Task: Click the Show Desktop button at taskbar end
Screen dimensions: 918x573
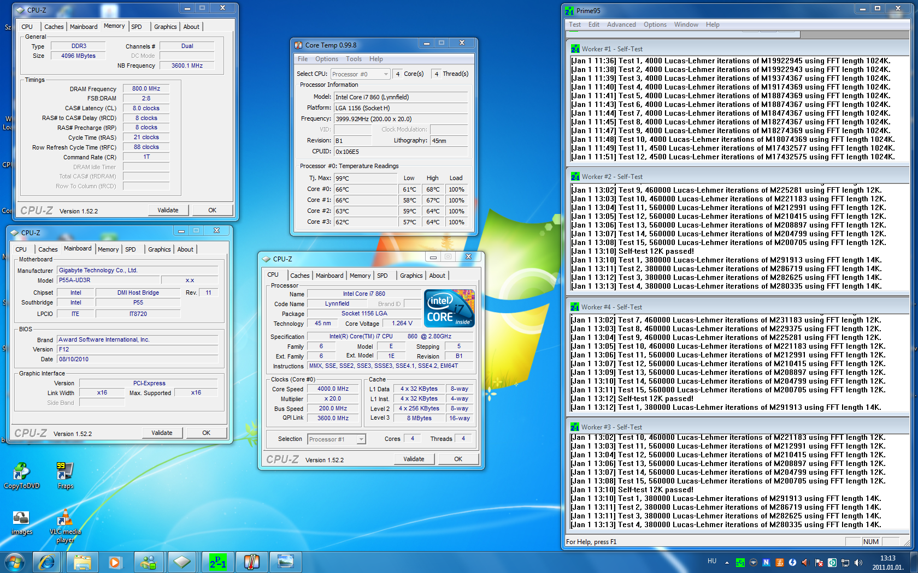Action: (x=914, y=562)
